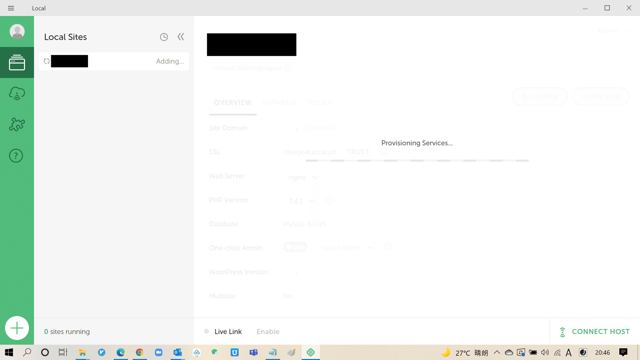Switch to the OVERVIEW tab
The width and height of the screenshot is (640, 360).
point(233,102)
